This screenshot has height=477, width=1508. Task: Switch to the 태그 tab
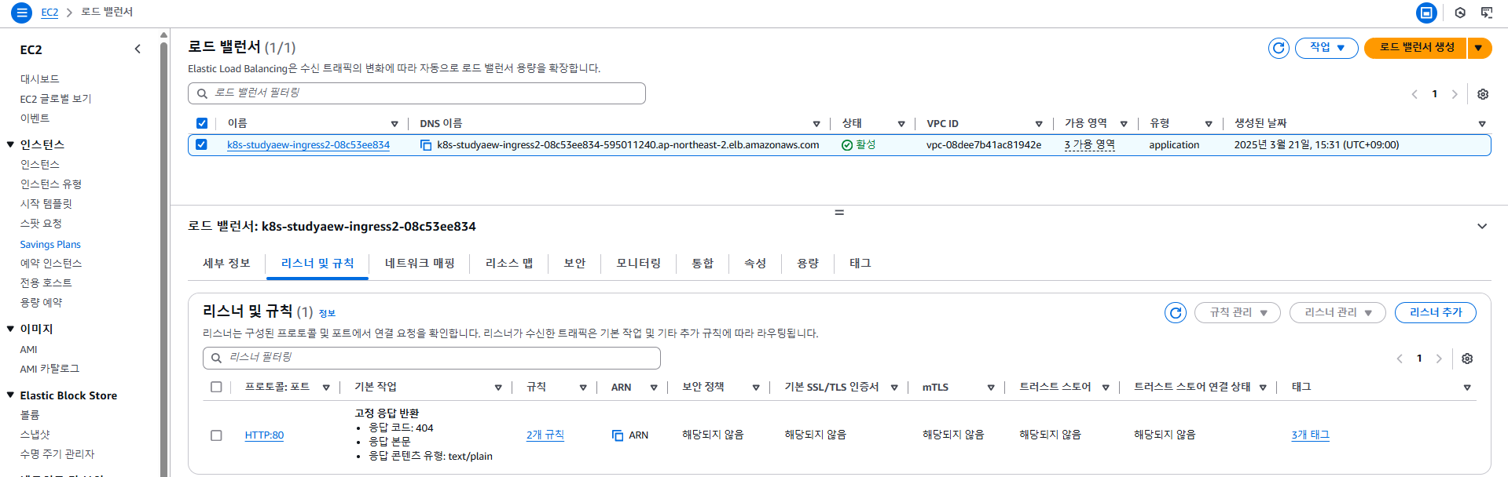[x=860, y=264]
